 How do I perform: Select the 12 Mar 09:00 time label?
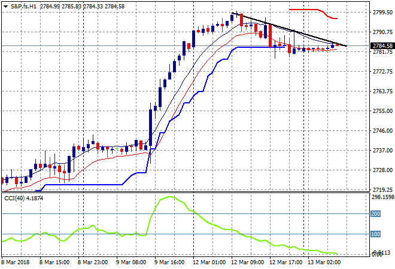(247, 262)
